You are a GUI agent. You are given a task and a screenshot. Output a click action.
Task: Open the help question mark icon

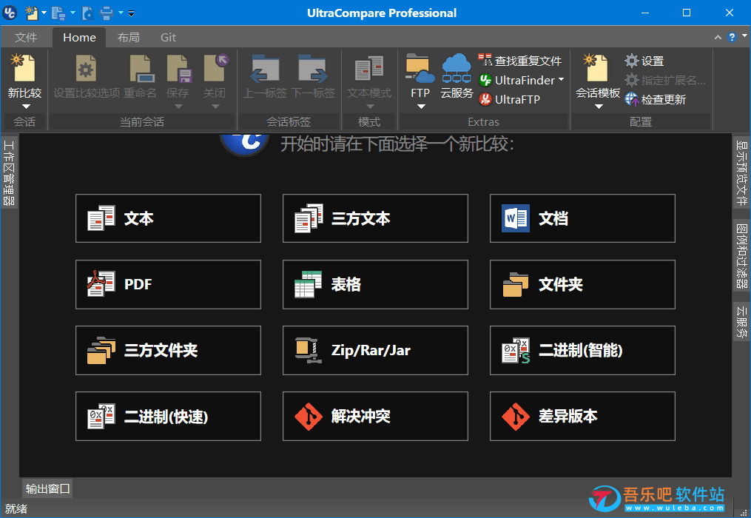pyautogui.click(x=731, y=37)
